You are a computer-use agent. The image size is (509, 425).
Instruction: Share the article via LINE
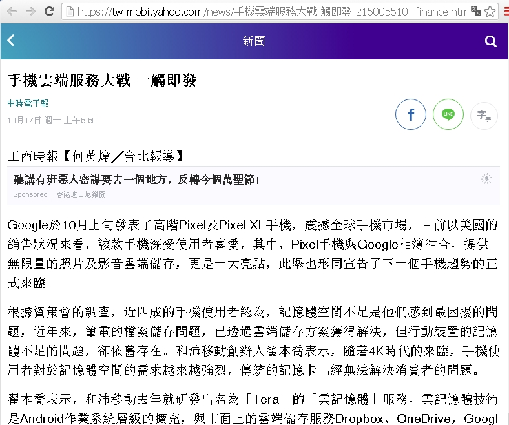pos(448,115)
